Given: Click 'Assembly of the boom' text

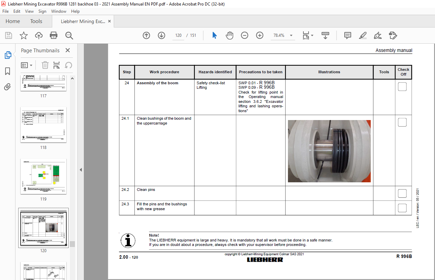Looking at the screenshot, I should tap(157, 83).
